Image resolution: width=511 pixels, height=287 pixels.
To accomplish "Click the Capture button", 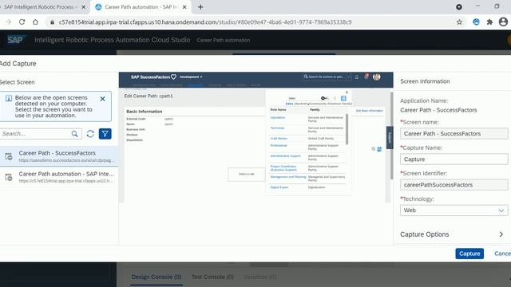I will (469, 254).
